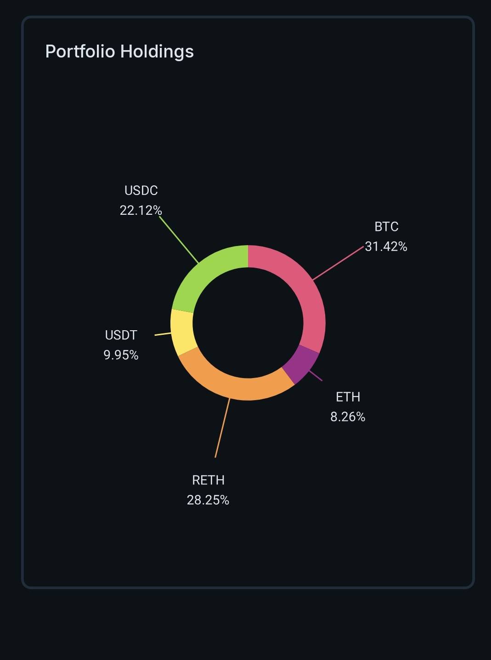491x660 pixels.
Task: Click the 8.26% value
Action: coord(348,417)
